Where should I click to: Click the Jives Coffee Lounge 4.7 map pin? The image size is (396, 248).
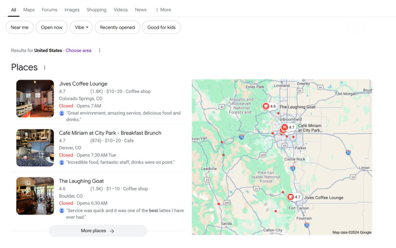click(x=294, y=197)
